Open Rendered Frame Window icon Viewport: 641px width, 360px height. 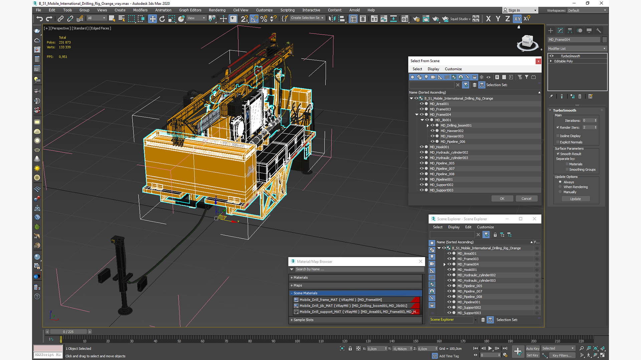coord(426,19)
